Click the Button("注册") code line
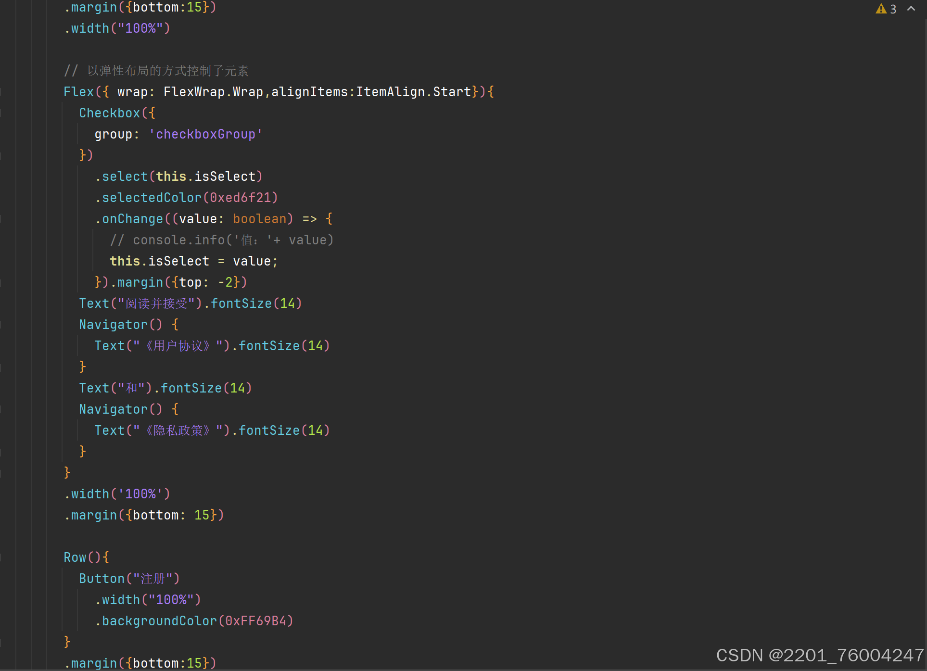Screen dimensions: 927x671 (129, 579)
